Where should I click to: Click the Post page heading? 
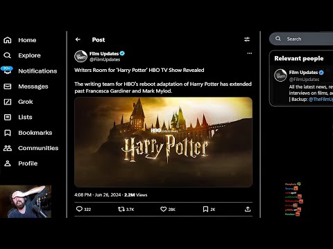99,39
